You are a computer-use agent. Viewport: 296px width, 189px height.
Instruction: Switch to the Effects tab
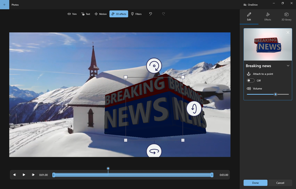268,16
